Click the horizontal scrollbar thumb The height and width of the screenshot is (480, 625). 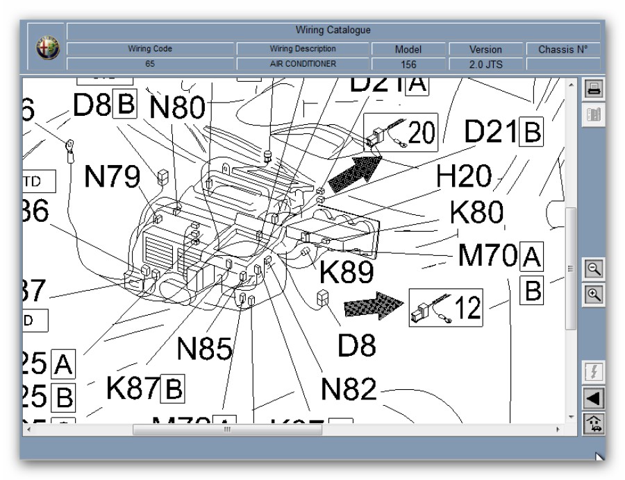pyautogui.click(x=227, y=429)
